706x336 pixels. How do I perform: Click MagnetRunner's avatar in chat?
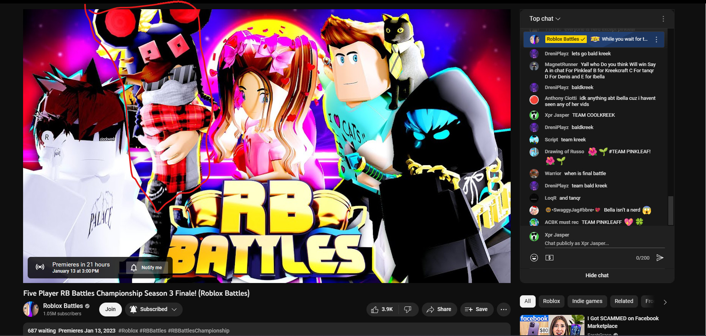[x=534, y=66]
